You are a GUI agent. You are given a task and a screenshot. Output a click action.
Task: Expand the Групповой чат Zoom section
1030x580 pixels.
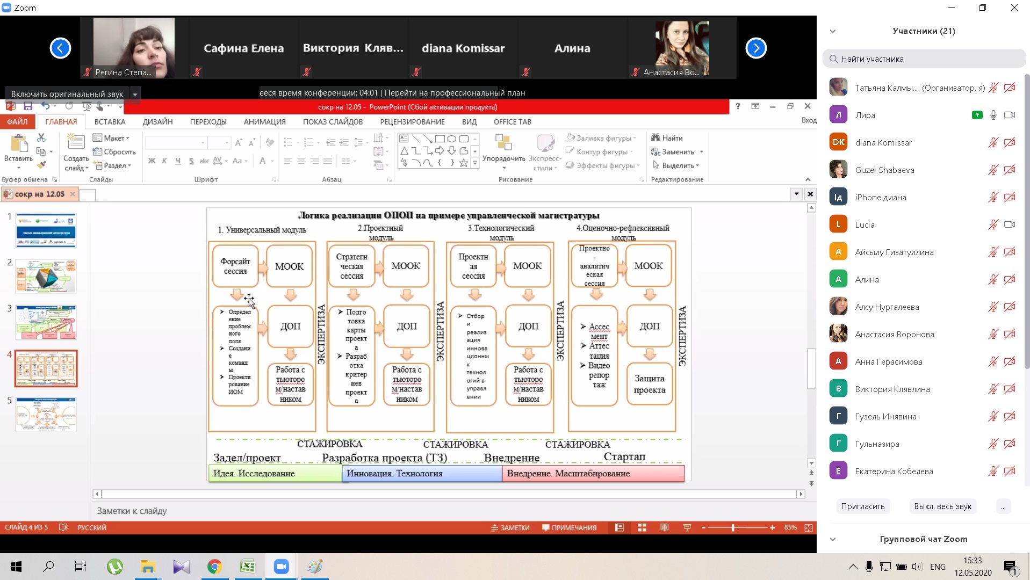[x=832, y=539]
